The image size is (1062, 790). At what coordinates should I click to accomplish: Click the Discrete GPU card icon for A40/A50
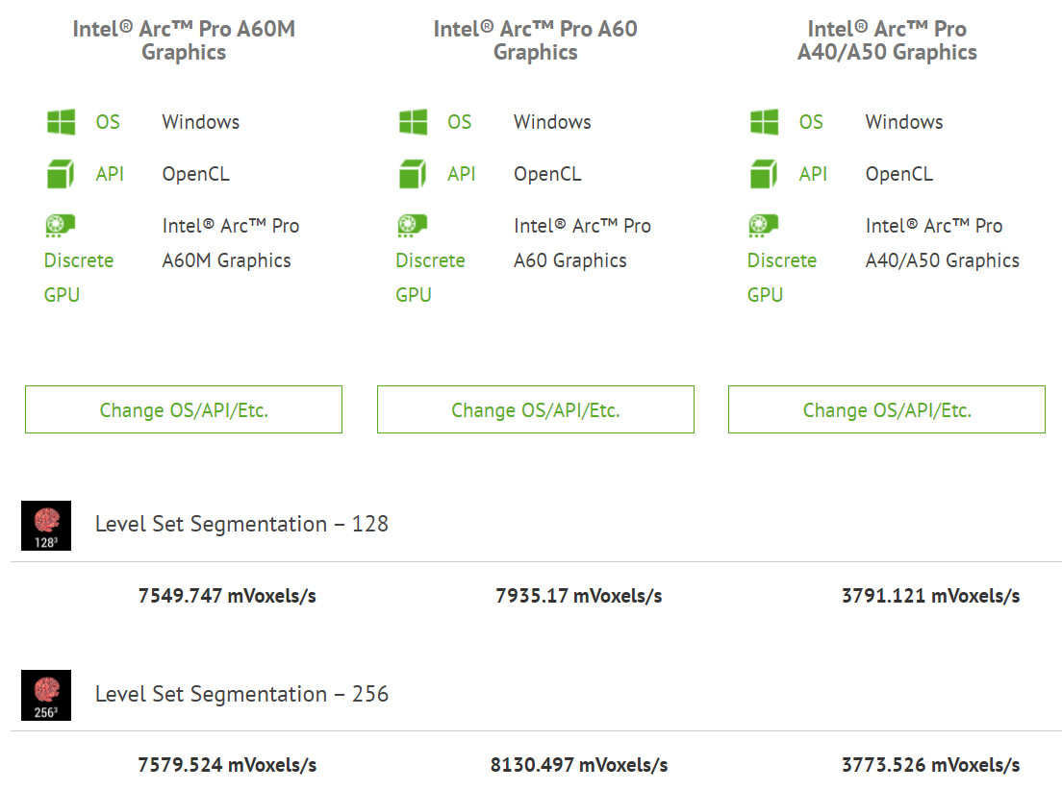[764, 226]
